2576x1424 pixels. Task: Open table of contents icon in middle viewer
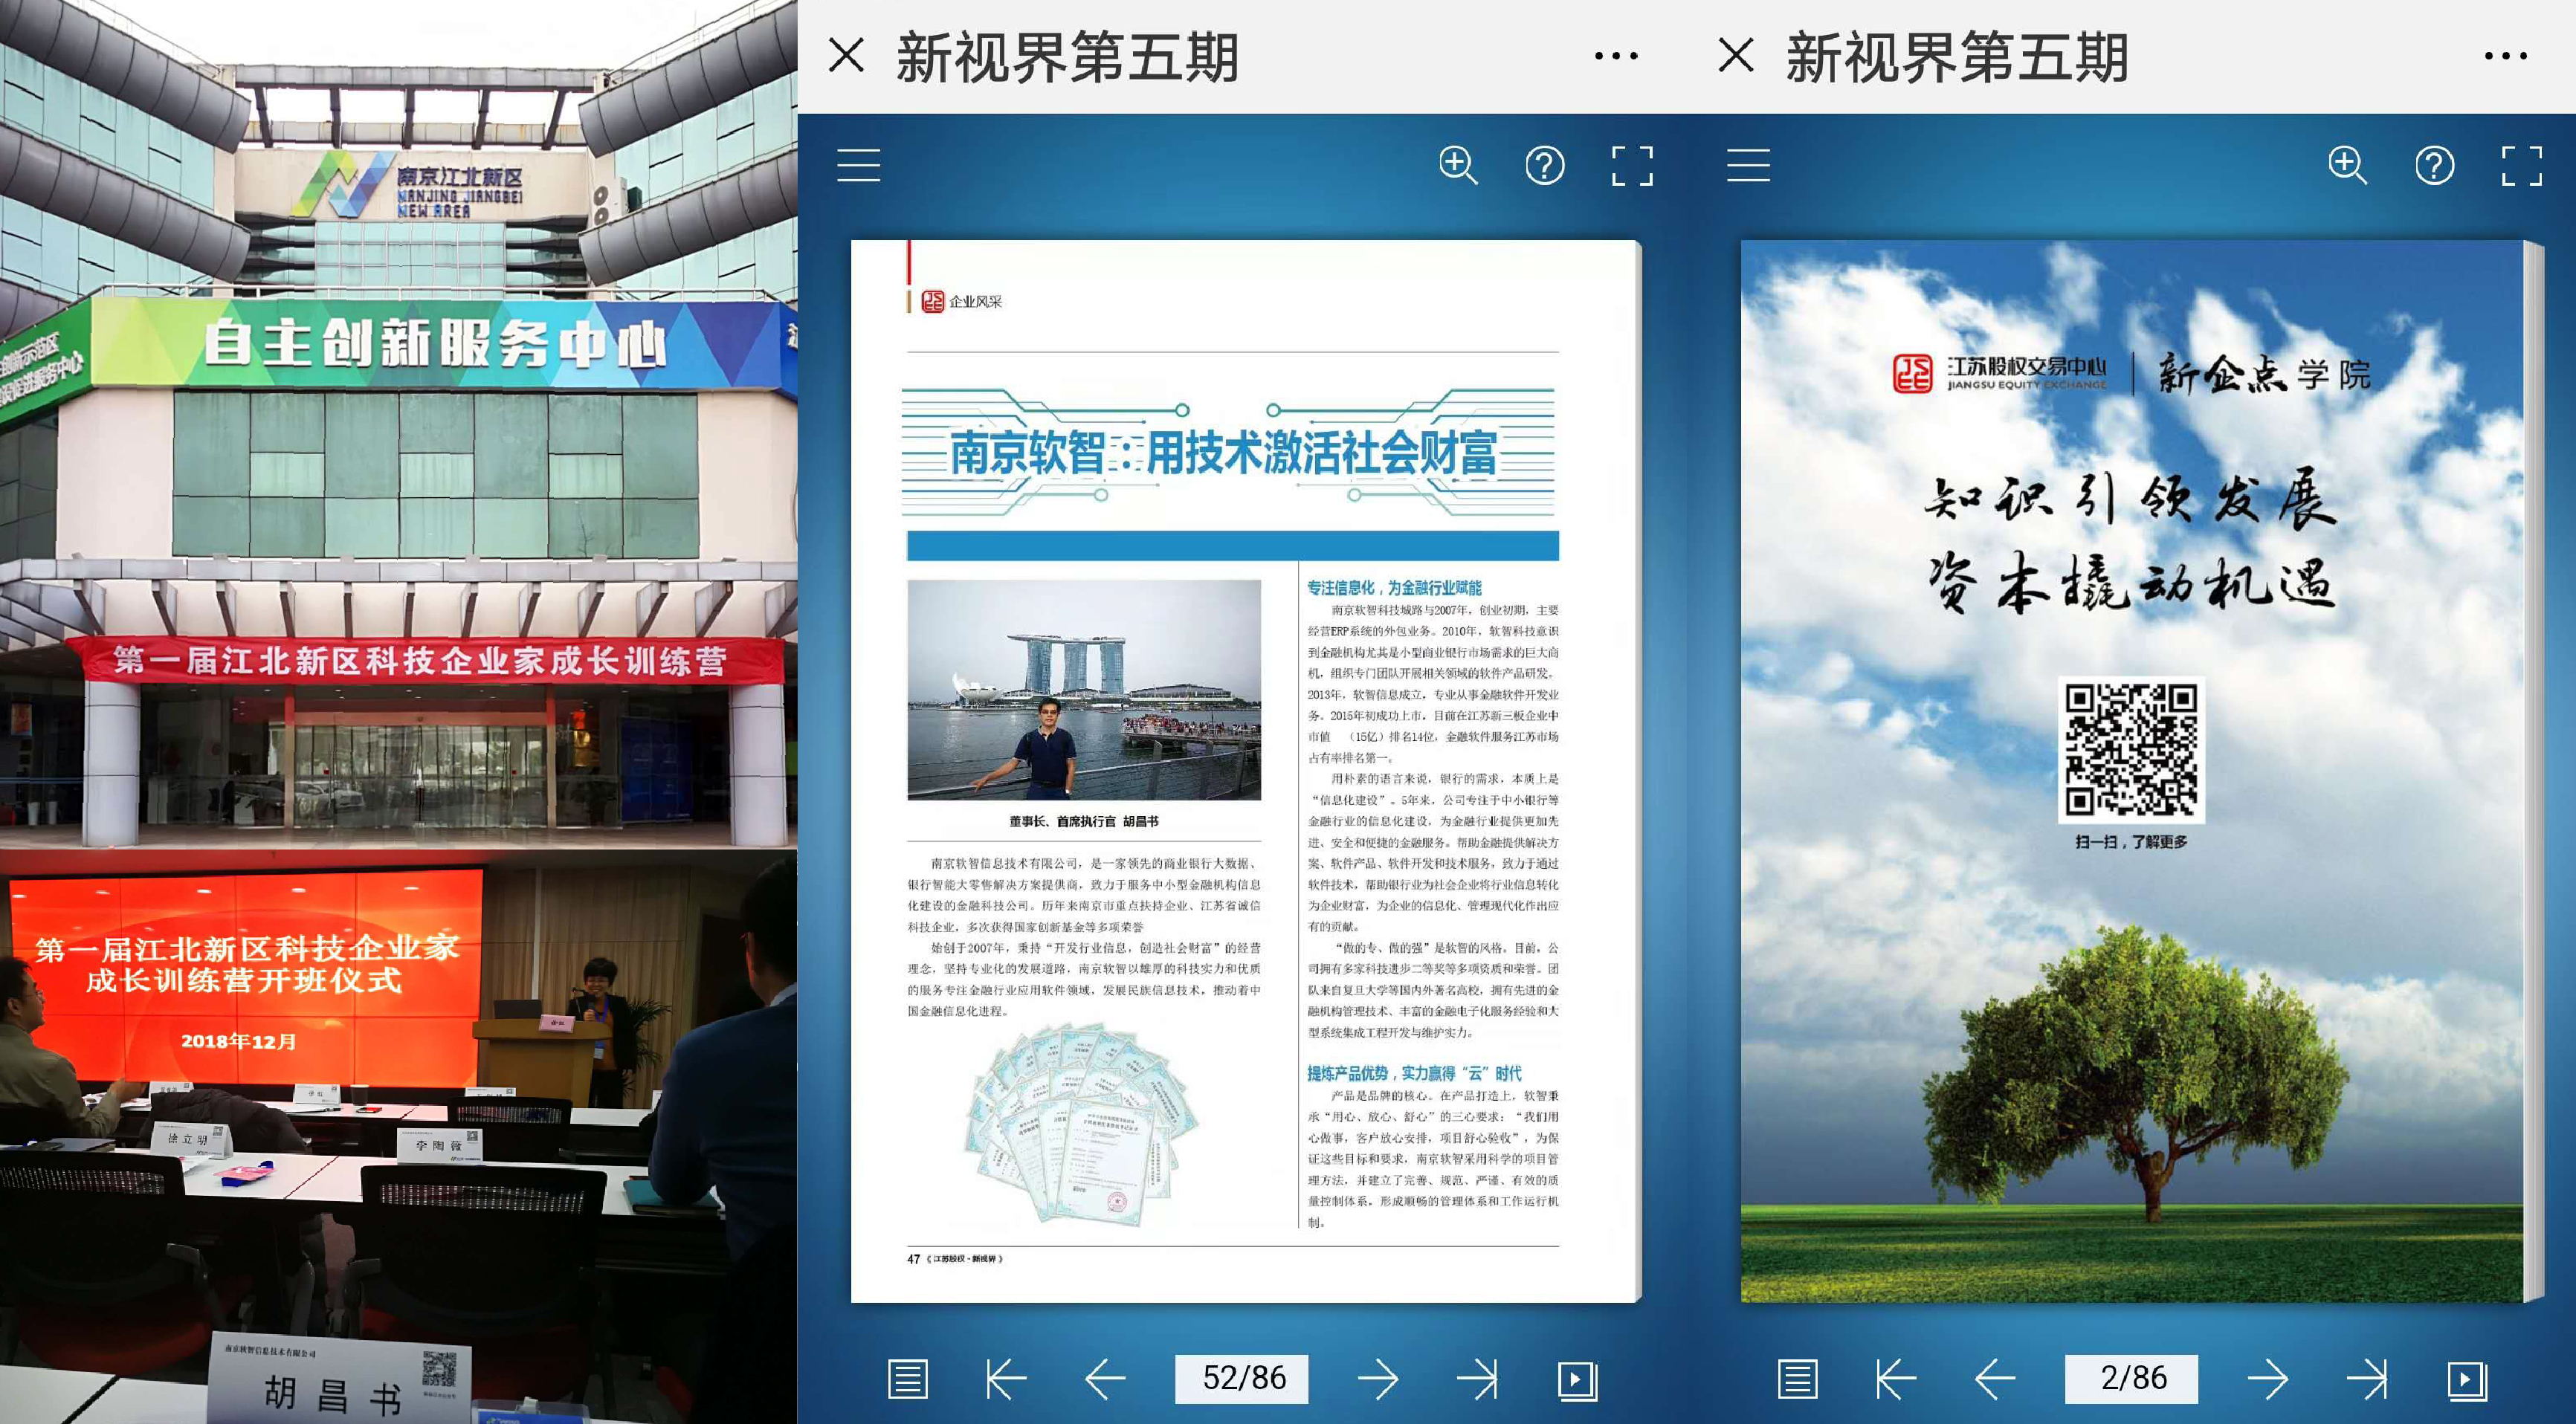point(908,1379)
